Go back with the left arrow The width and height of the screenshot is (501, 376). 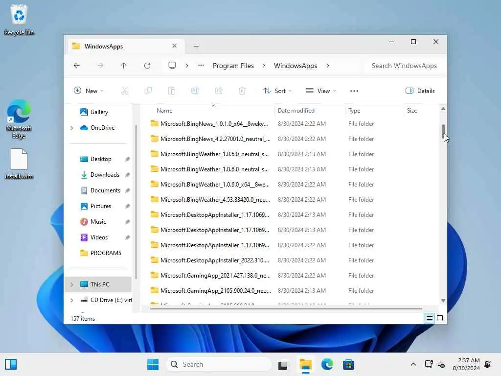pos(77,66)
